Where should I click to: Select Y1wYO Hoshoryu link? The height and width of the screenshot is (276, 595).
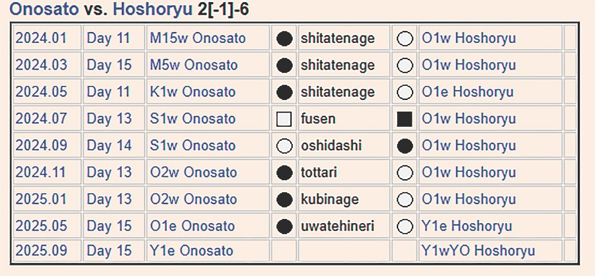click(478, 251)
